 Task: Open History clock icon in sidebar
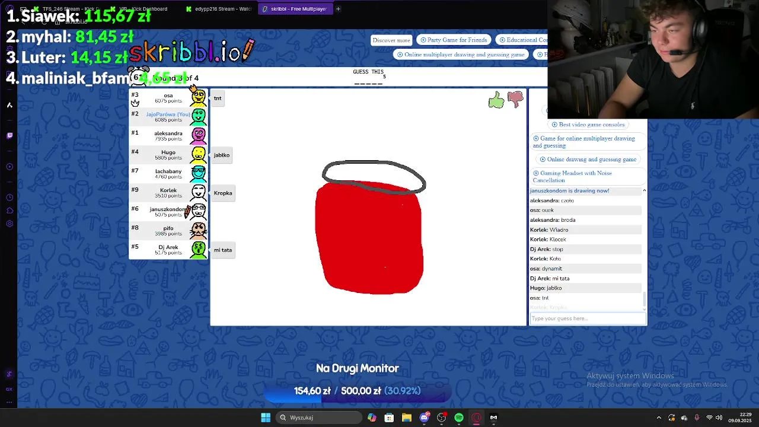[x=9, y=197]
